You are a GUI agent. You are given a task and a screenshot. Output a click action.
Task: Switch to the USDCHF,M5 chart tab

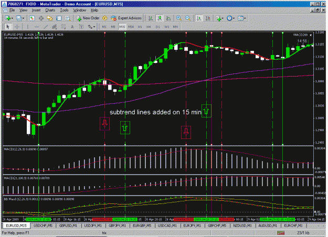click(43, 225)
